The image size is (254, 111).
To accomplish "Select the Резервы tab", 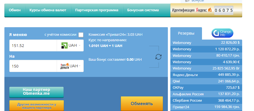I will [186, 33].
